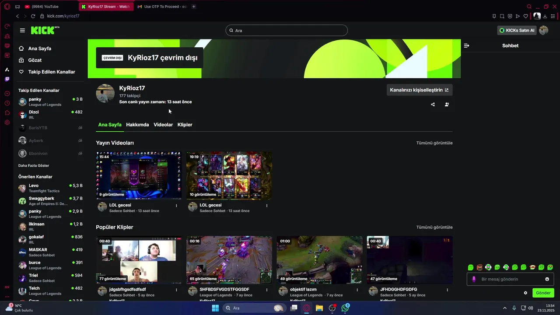Viewport: 560px width, 315px height.
Task: Click the first green emote in quick emote row
Action: pyautogui.click(x=471, y=267)
